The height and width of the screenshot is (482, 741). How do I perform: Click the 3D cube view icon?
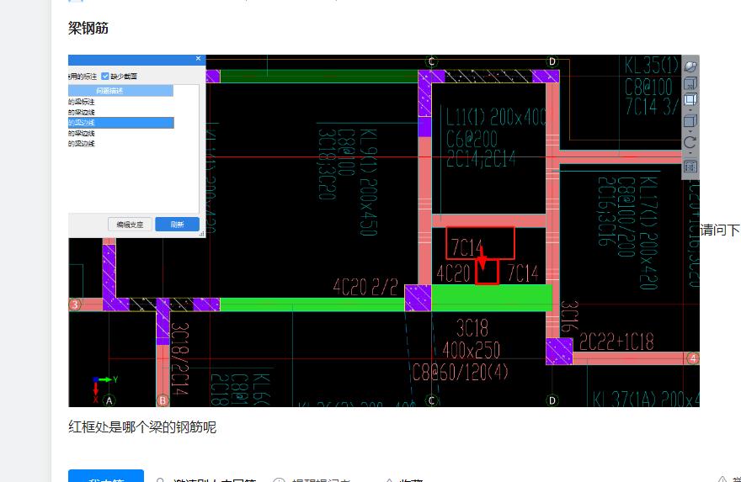(x=690, y=83)
